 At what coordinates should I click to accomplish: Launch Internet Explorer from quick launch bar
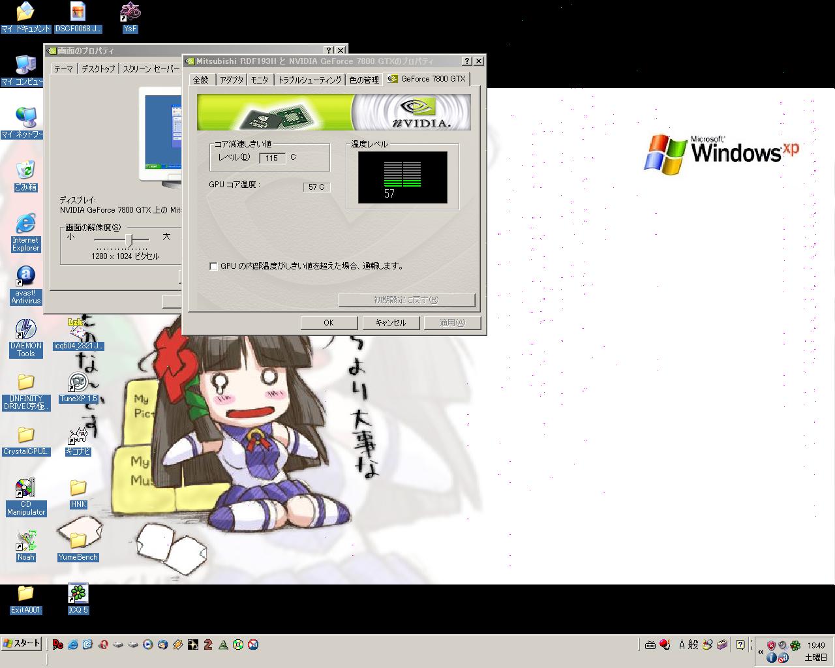[x=72, y=645]
